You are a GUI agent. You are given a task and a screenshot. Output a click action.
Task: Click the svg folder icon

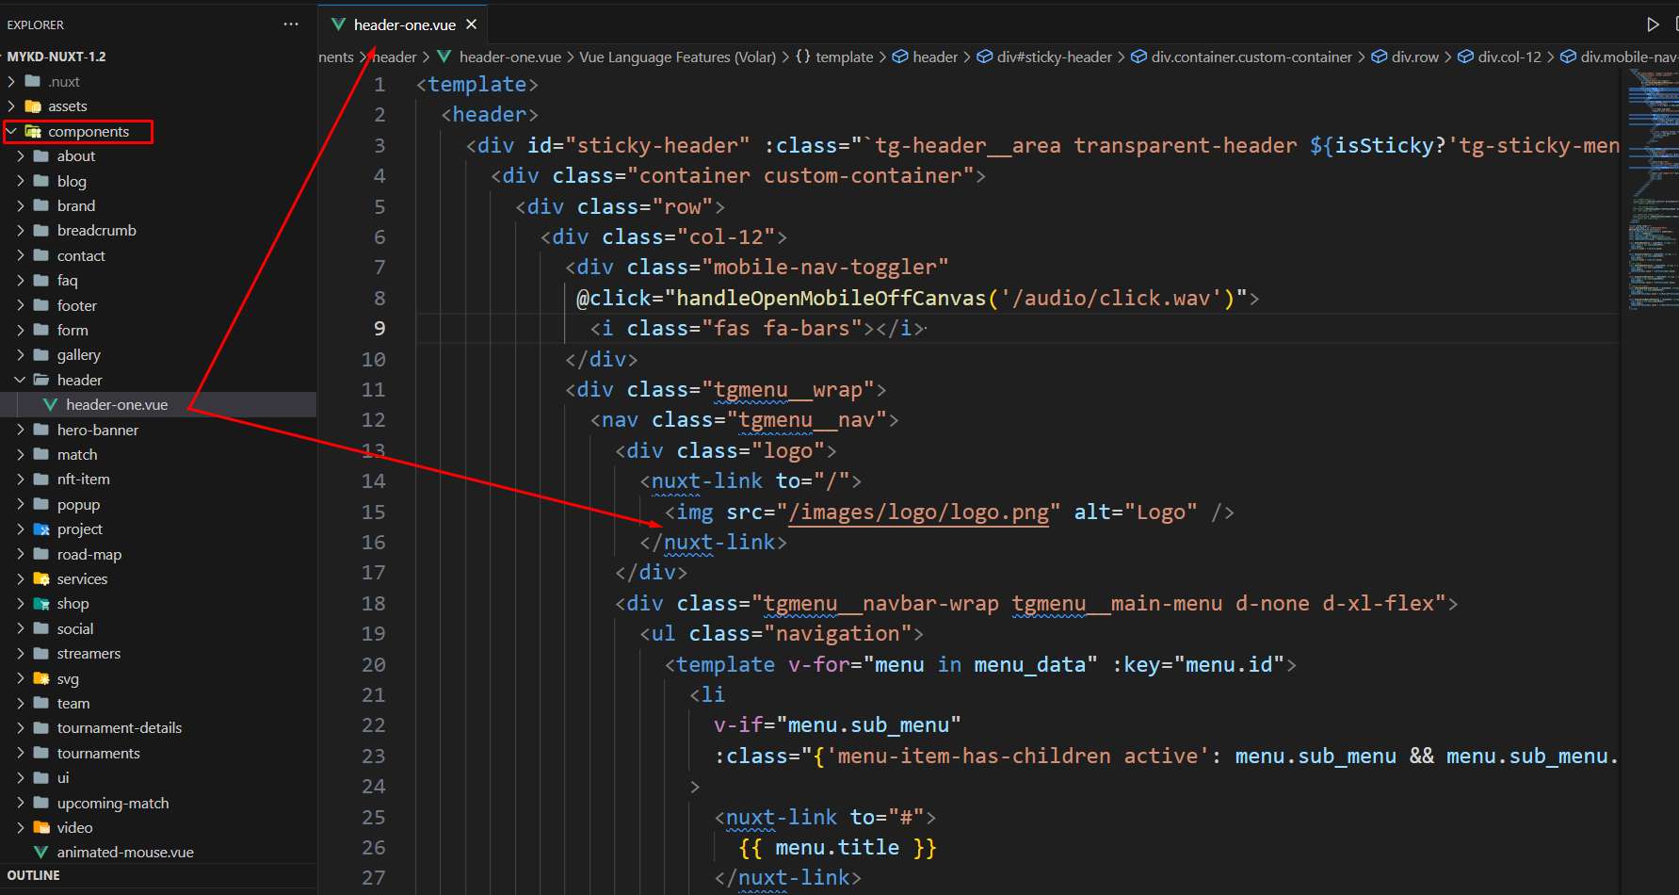(41, 678)
